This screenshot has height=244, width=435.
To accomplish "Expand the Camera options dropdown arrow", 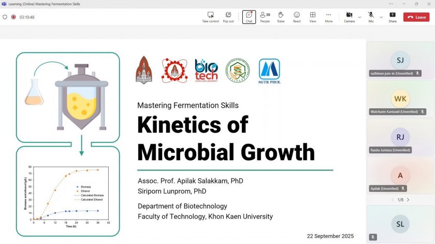I will coord(359,17).
